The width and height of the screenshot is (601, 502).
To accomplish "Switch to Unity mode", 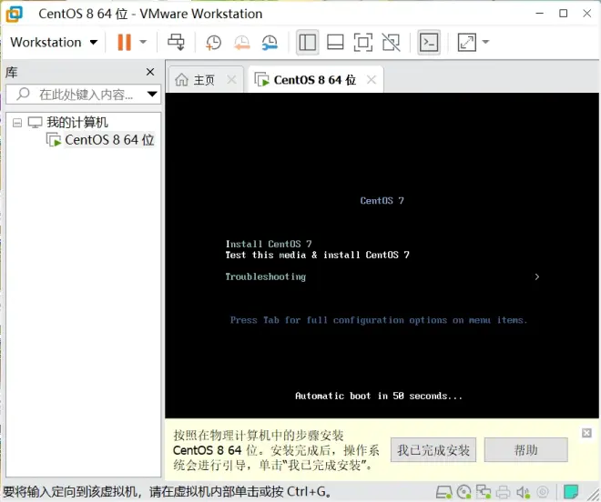I will 391,42.
